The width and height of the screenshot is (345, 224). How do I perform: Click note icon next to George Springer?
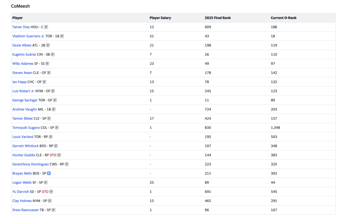click(x=55, y=100)
